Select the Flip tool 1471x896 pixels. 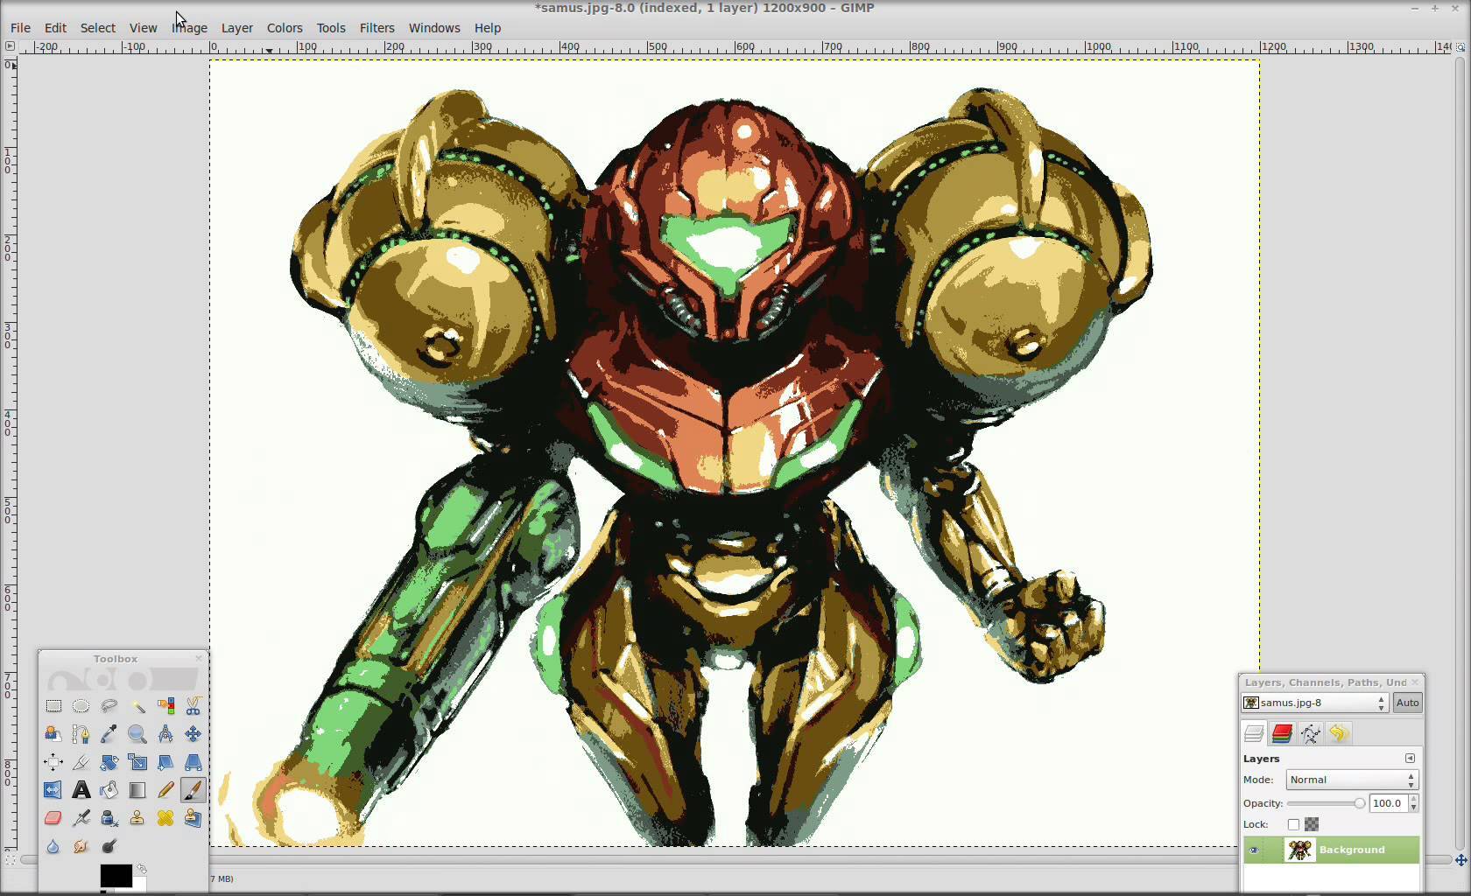pyautogui.click(x=53, y=789)
